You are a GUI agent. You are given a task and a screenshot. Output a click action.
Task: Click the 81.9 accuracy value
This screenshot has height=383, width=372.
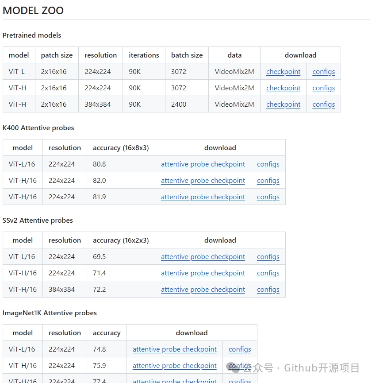coord(100,197)
